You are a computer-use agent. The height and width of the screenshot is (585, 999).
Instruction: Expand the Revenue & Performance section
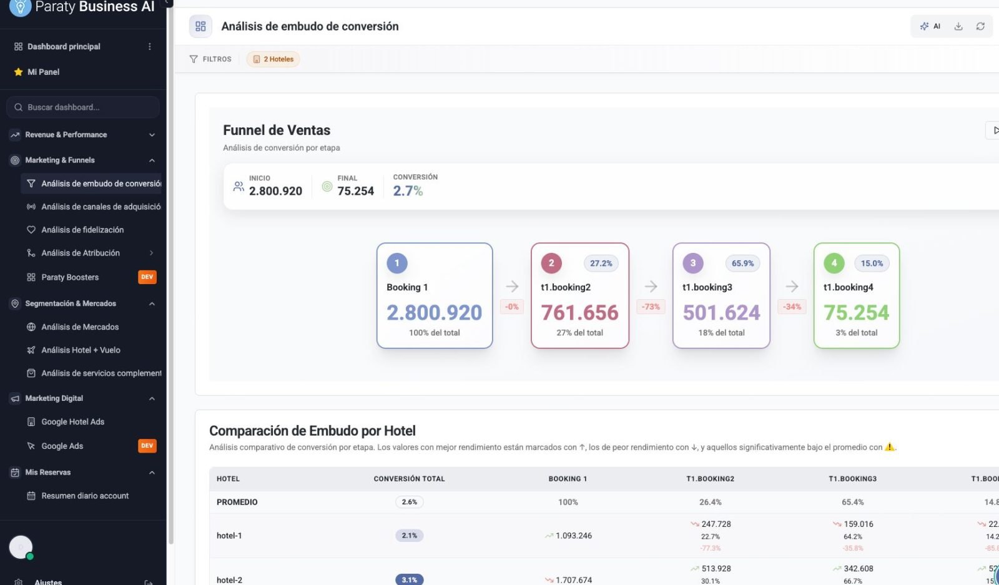[x=152, y=135]
